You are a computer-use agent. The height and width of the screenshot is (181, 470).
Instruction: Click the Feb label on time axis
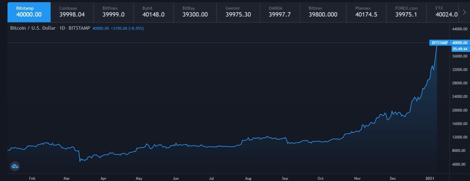(32, 178)
